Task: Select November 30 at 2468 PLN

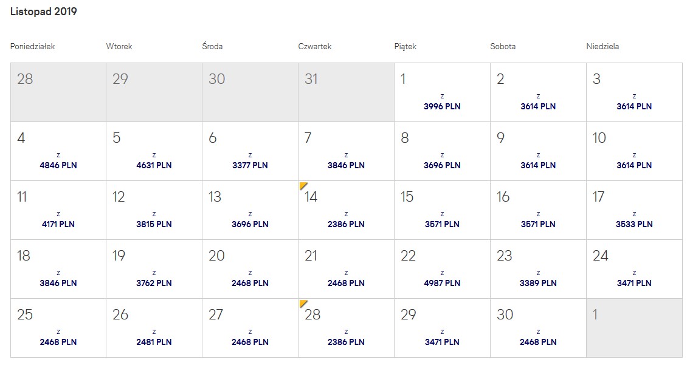Action: coord(538,328)
